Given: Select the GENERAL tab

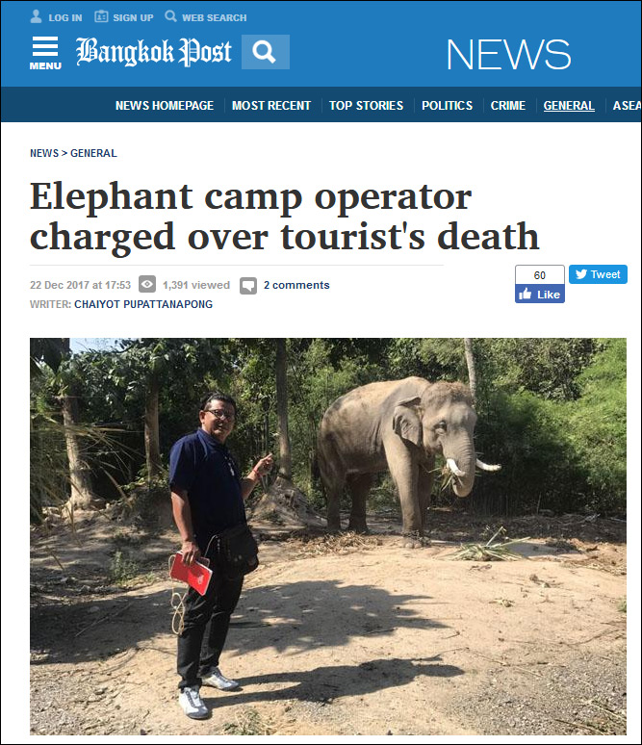Looking at the screenshot, I should tap(569, 106).
